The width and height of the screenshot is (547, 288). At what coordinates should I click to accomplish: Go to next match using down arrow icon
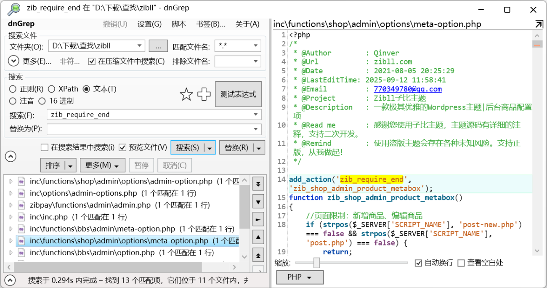pos(258,202)
